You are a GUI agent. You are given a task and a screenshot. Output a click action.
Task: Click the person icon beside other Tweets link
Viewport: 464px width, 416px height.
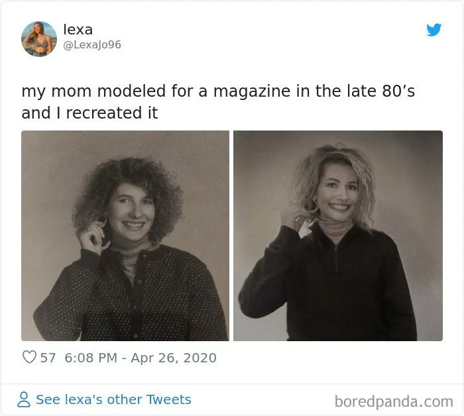(x=24, y=399)
